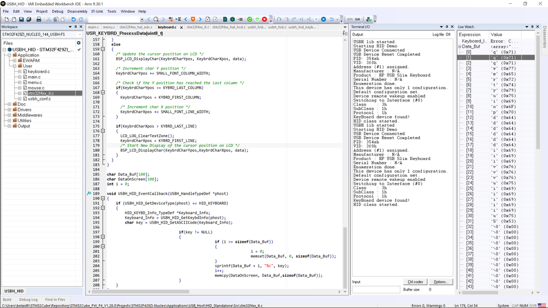Screen dimensions: 548x308
Task: Open the ST-Link menu
Action: 97,11
